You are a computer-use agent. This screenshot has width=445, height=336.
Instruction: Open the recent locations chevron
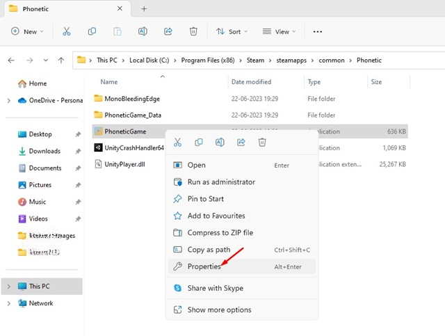point(45,61)
